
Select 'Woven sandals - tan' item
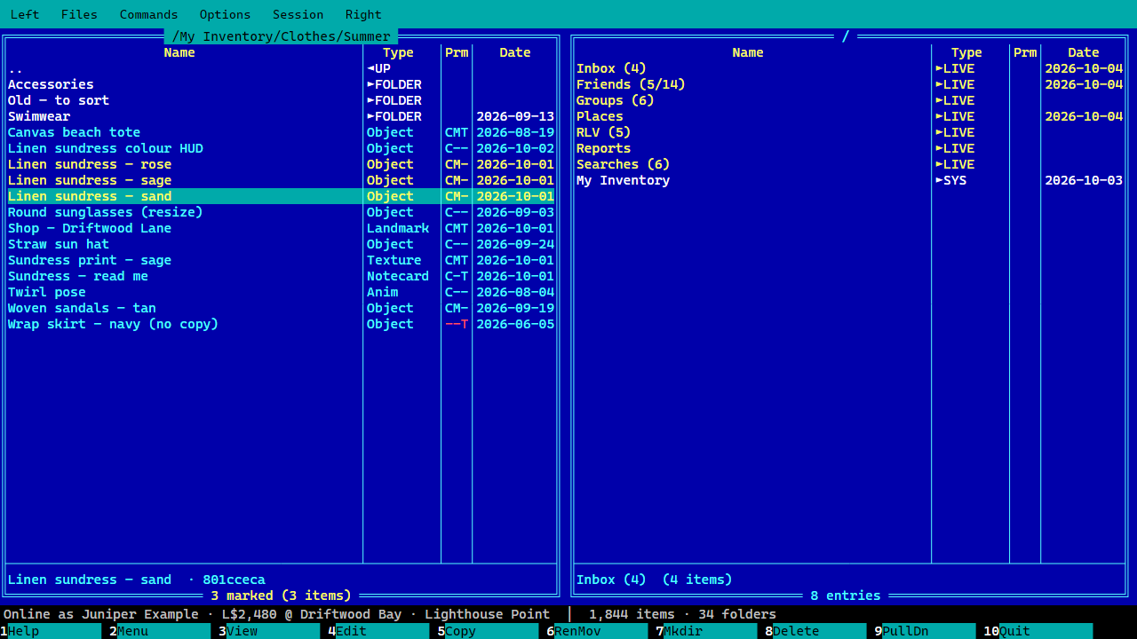[282, 308]
